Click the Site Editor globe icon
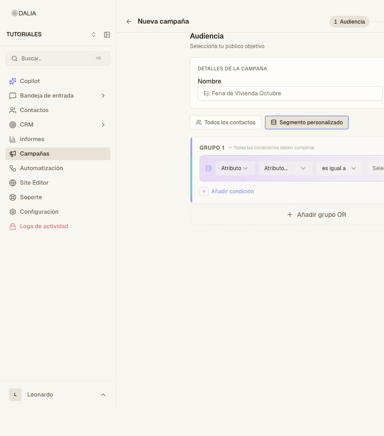 click(x=13, y=183)
